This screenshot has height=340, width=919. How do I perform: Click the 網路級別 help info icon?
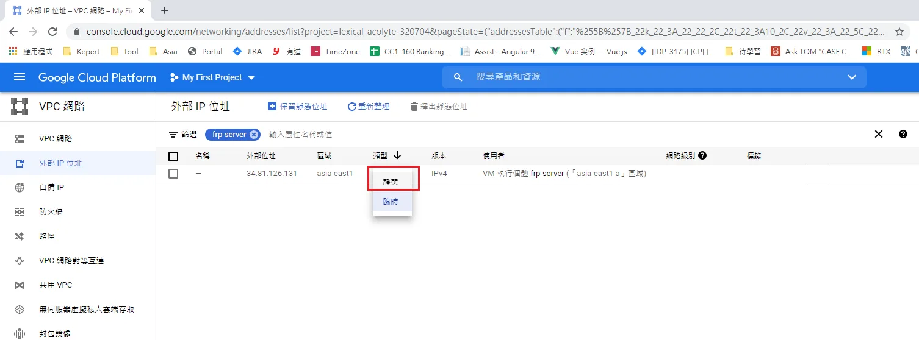click(x=702, y=156)
